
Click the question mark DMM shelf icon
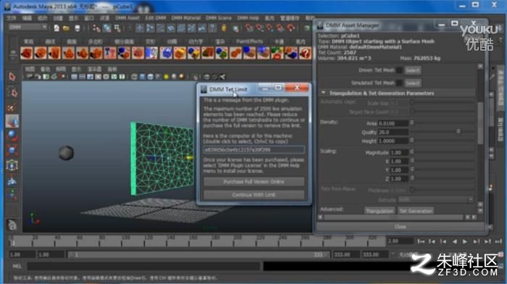tap(305, 53)
